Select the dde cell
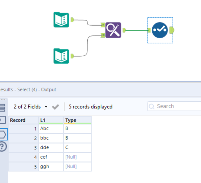201x183 pixels. (51, 147)
